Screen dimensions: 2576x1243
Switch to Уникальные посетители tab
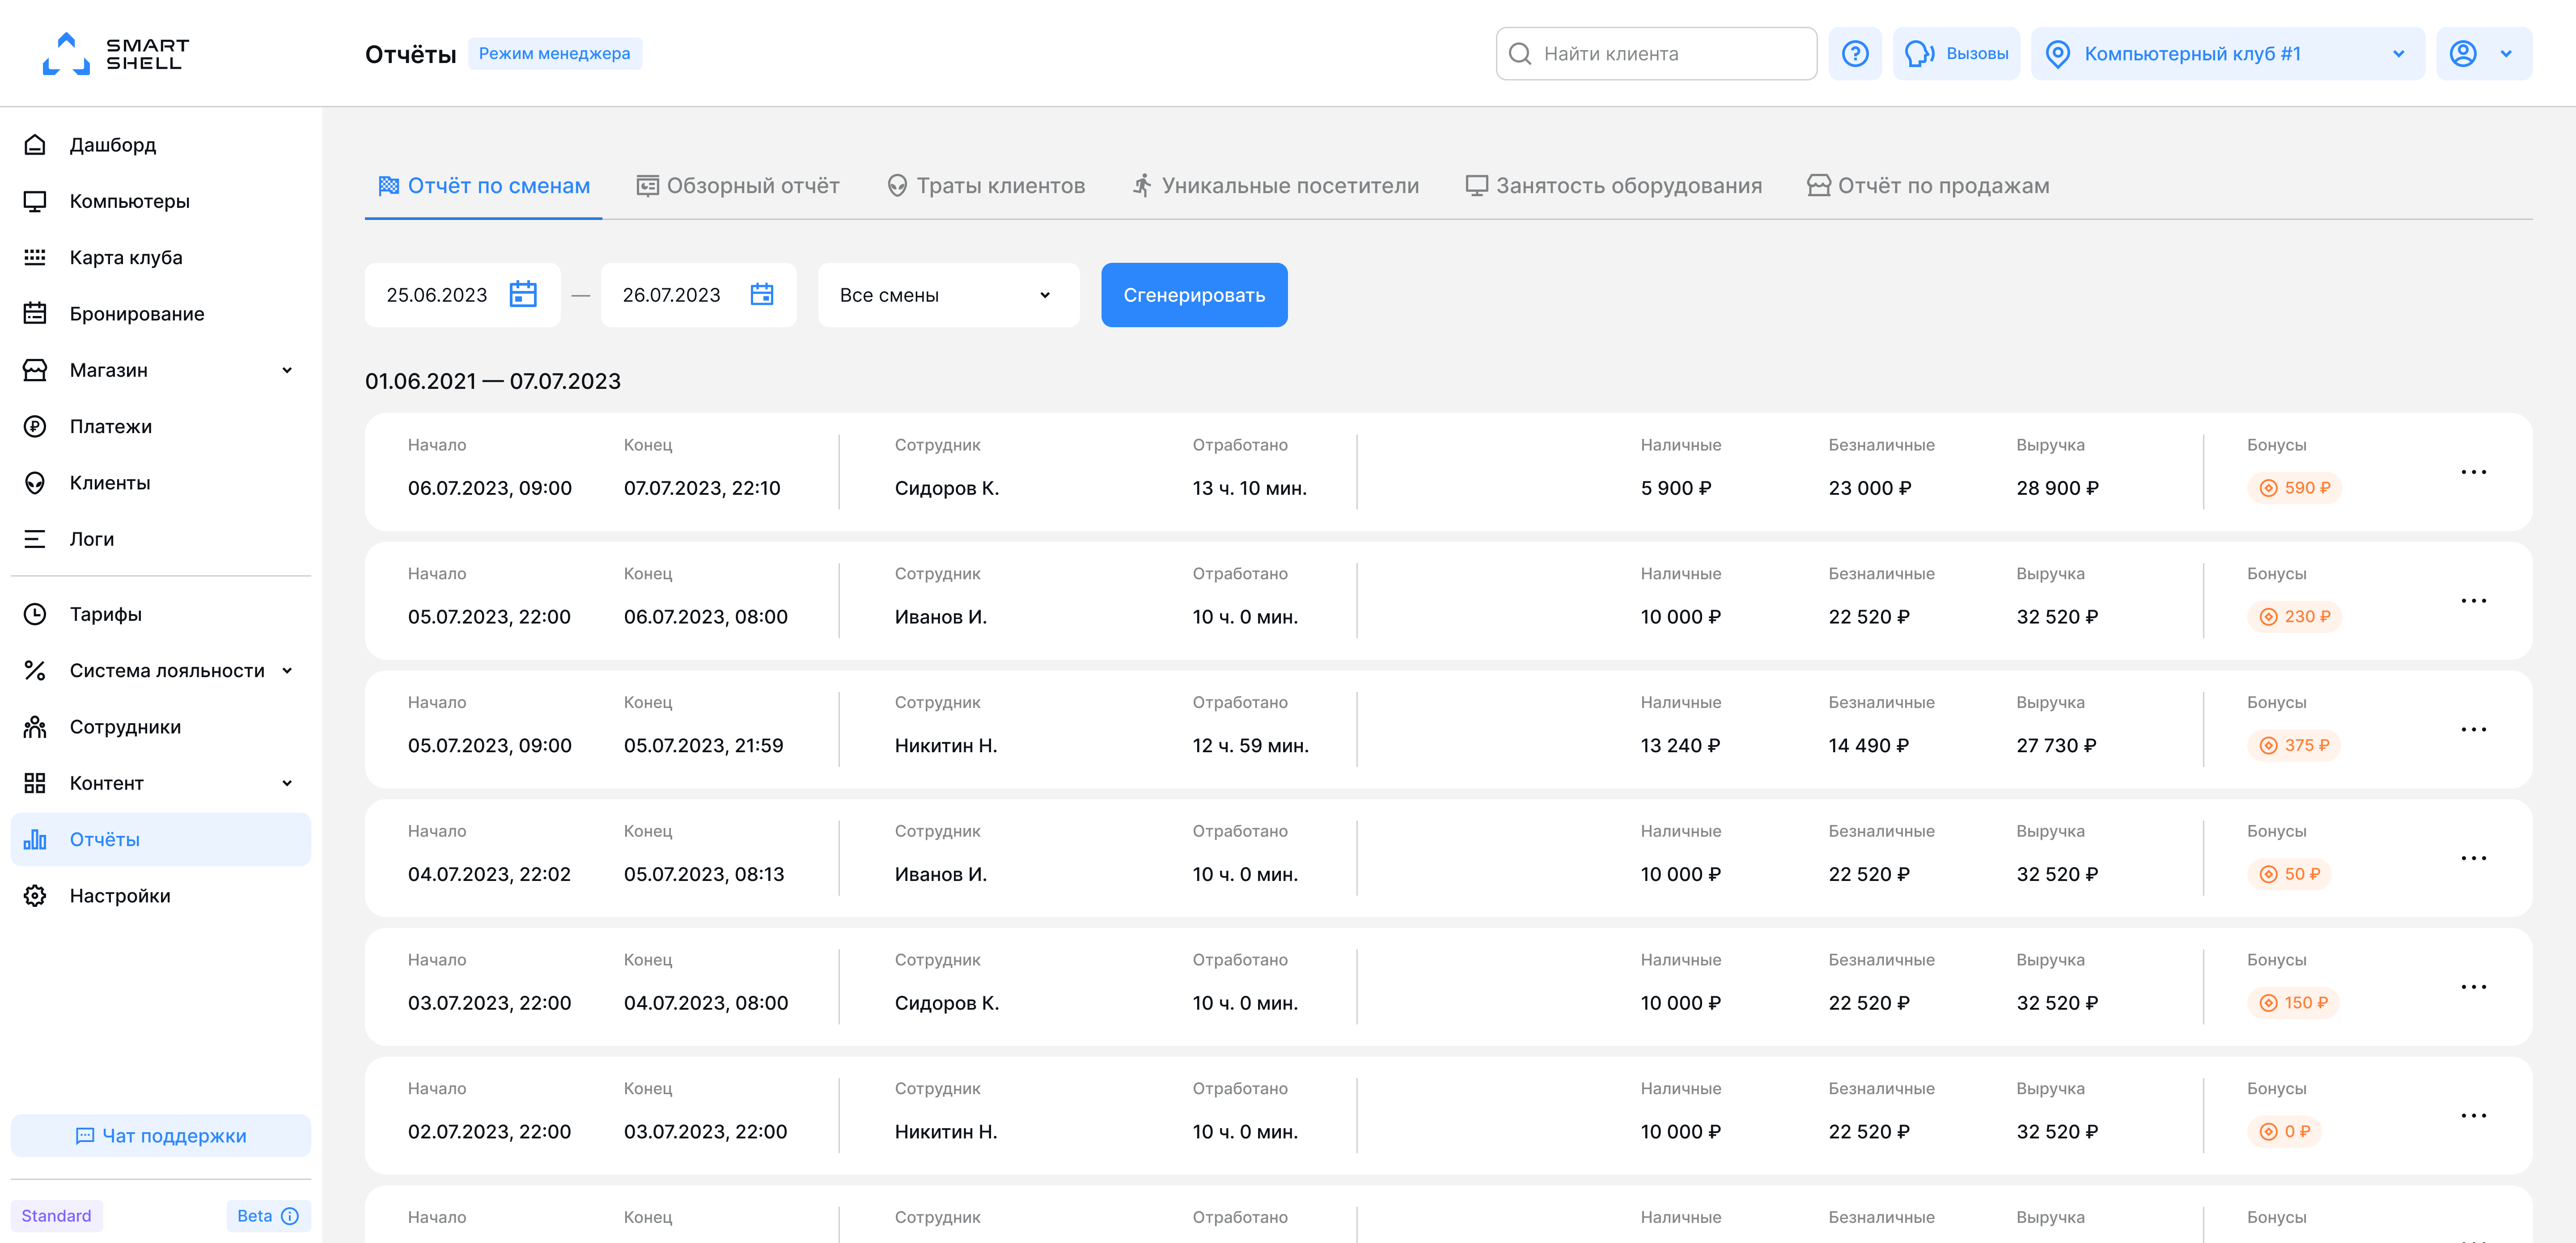pyautogui.click(x=1275, y=186)
